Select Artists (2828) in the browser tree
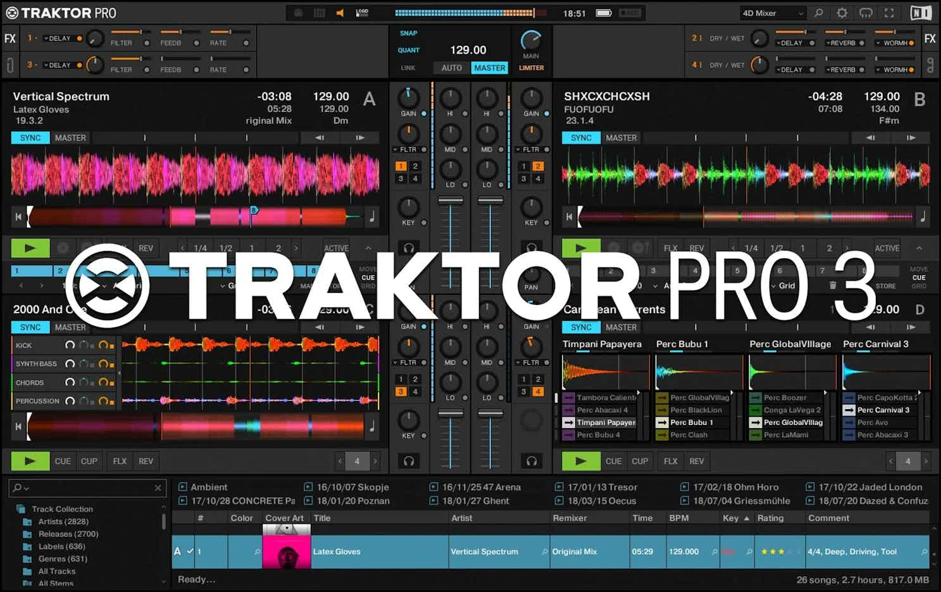 click(63, 522)
